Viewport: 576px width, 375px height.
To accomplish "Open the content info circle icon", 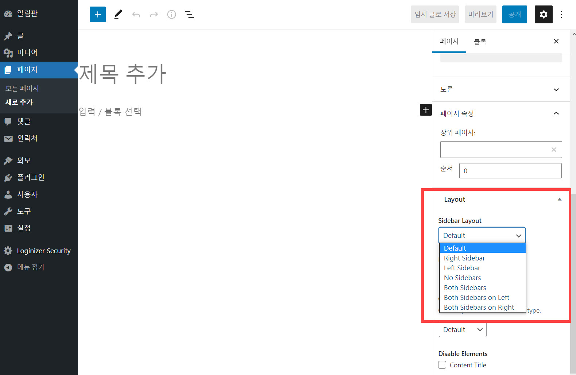I will tap(171, 14).
